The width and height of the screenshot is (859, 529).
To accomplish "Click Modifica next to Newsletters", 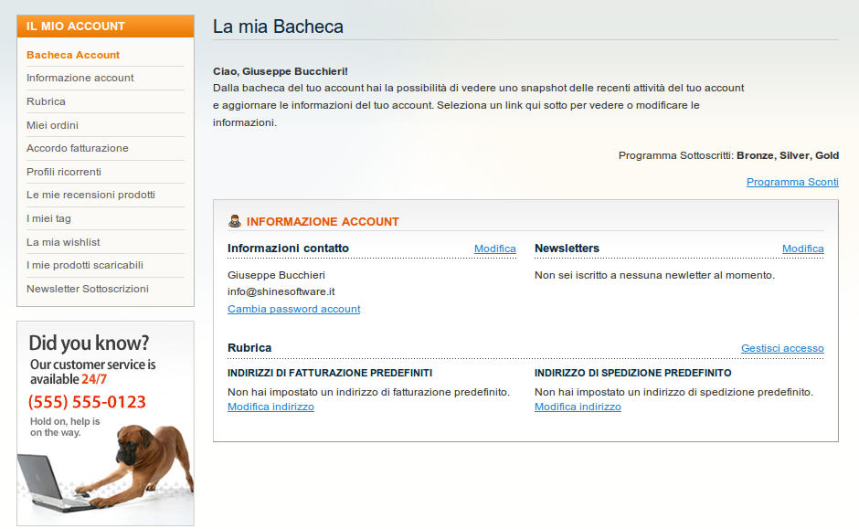I will pos(802,249).
